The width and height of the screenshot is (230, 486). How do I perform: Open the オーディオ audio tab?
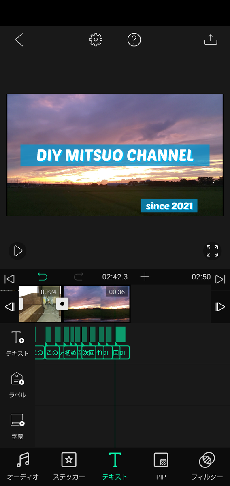23,466
